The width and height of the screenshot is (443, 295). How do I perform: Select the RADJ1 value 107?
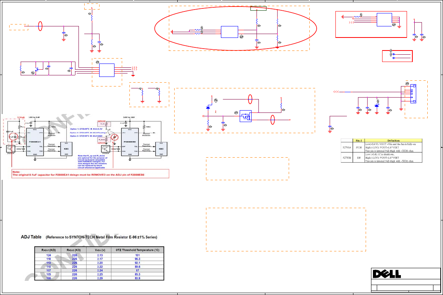[49, 271]
